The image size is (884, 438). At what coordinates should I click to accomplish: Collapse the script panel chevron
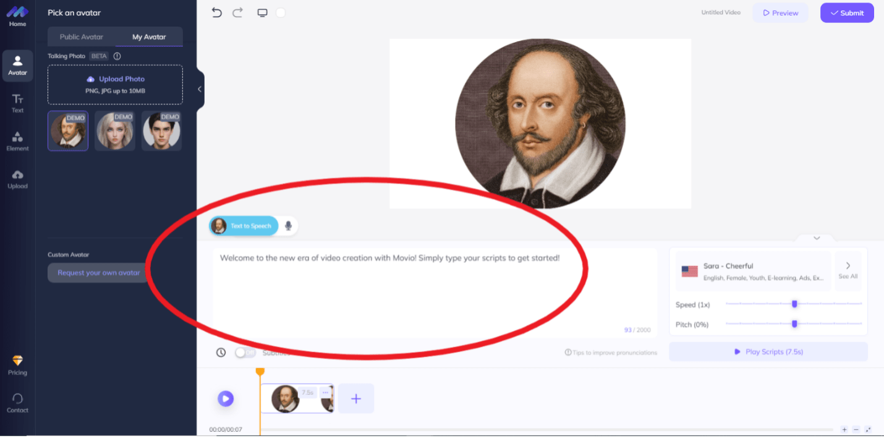tap(816, 238)
